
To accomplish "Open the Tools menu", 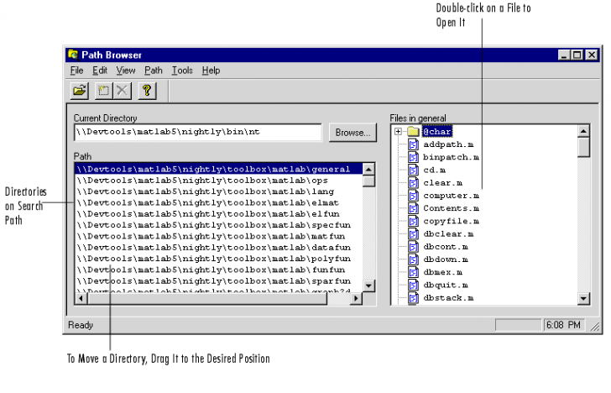I will [182, 71].
